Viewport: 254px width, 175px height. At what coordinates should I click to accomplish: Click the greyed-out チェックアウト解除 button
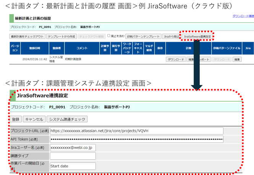tap(92, 36)
